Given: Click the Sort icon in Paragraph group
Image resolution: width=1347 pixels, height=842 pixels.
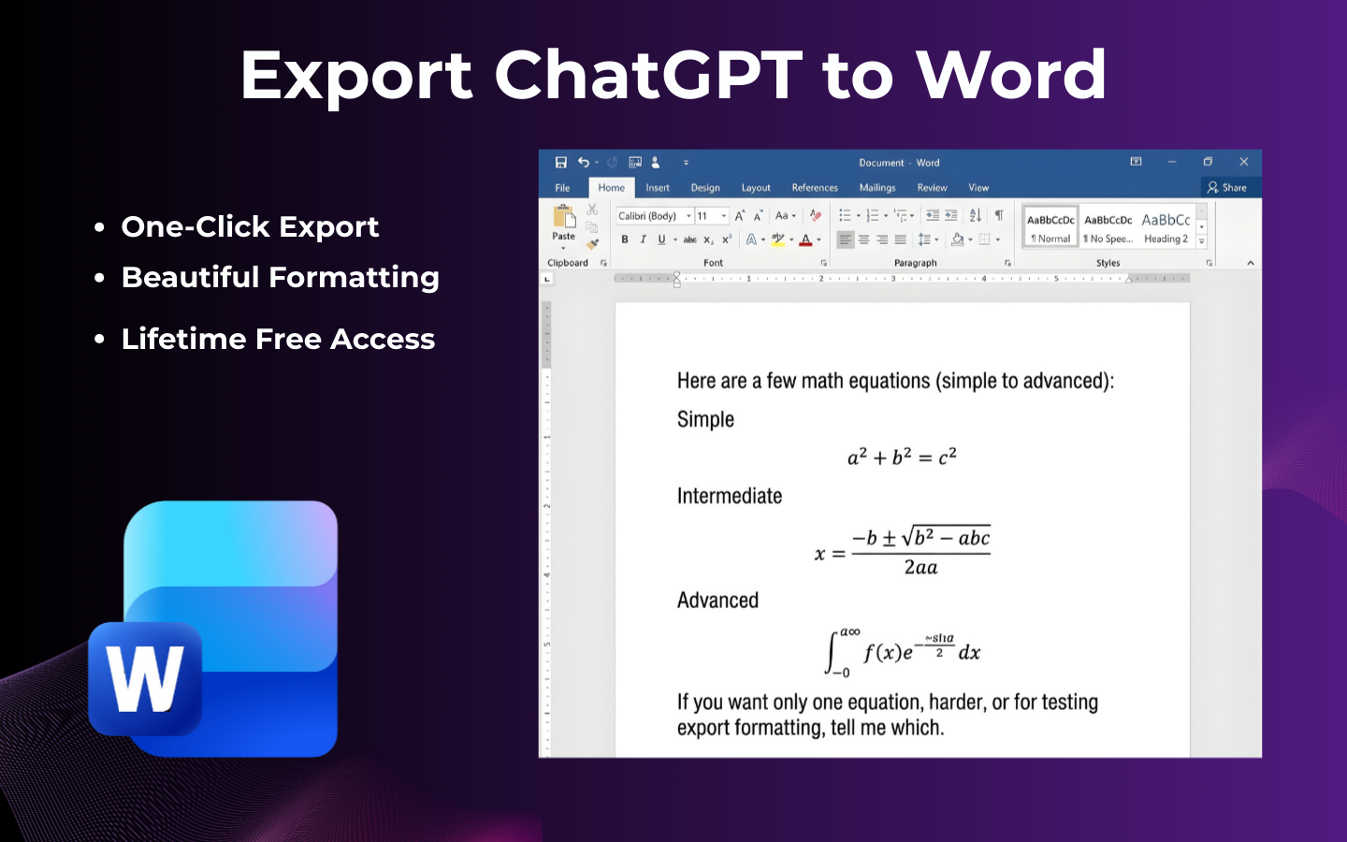Looking at the screenshot, I should [x=975, y=216].
